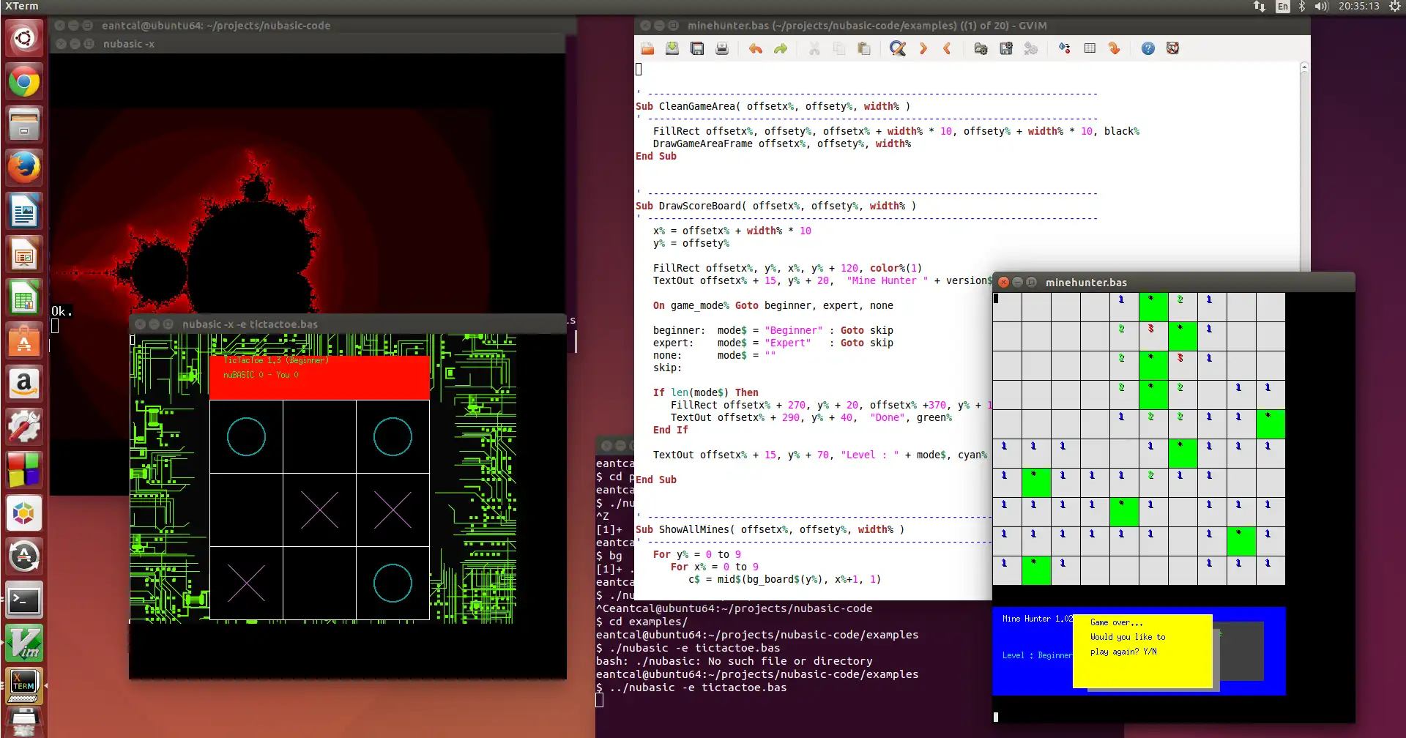Print the file using the GVIM printer icon
1406x738 pixels.
722,48
